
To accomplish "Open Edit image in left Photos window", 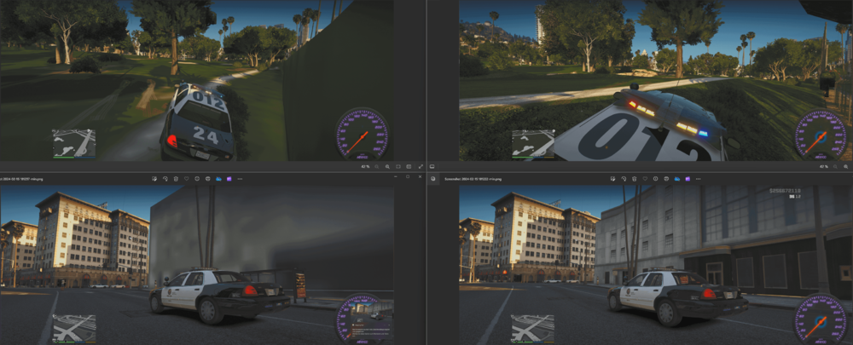I will pyautogui.click(x=154, y=179).
